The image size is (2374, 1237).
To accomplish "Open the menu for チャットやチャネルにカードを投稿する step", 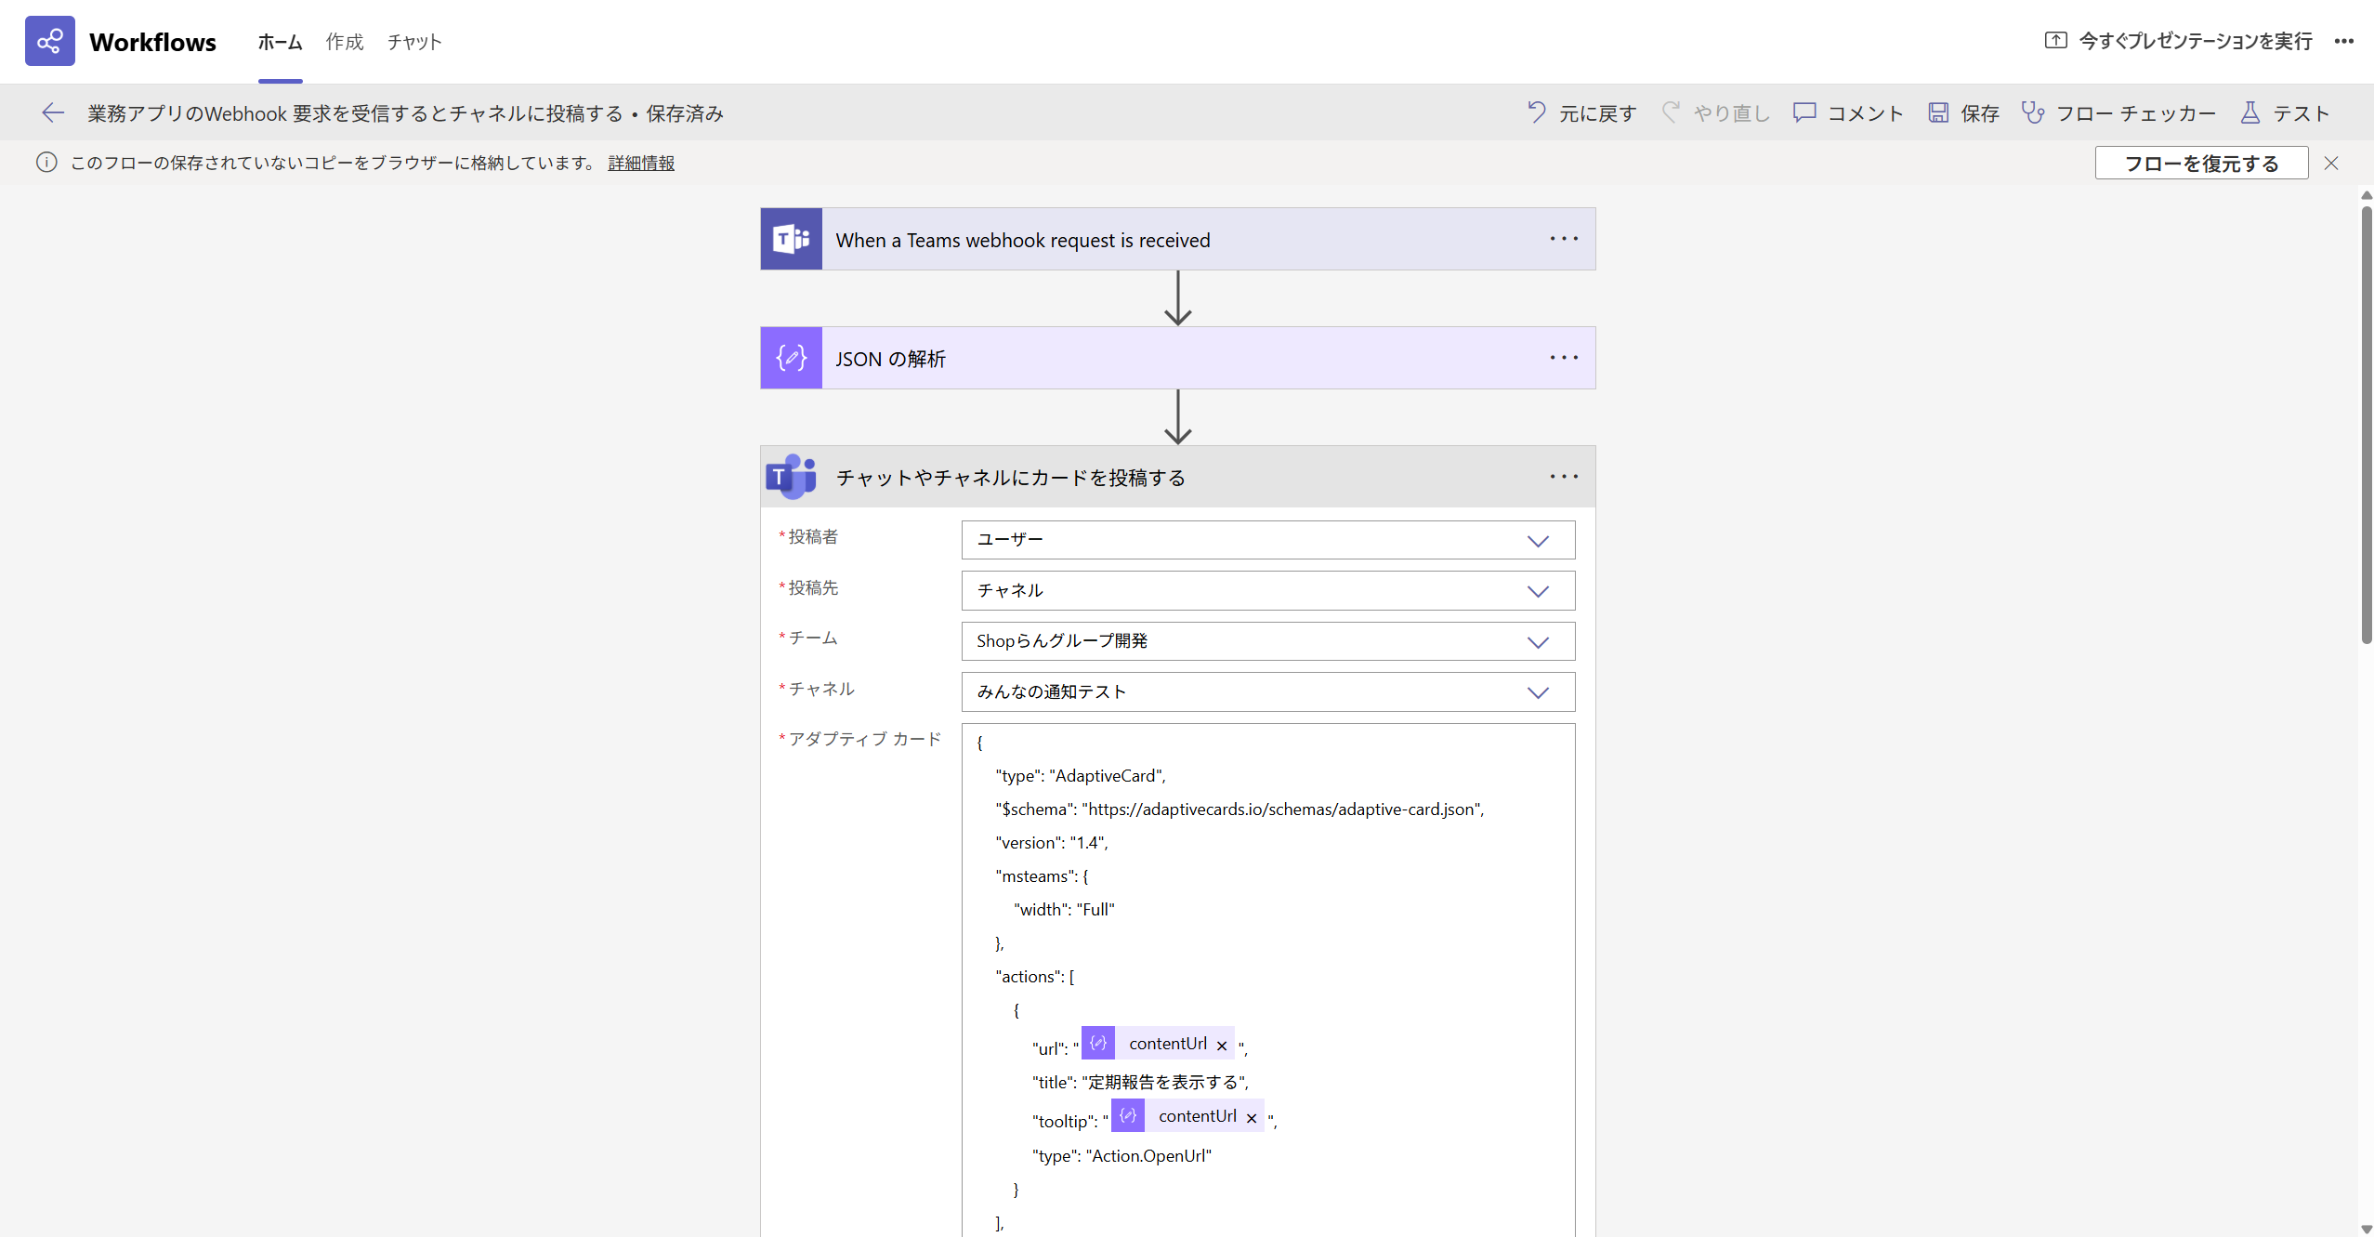I will click(x=1564, y=477).
